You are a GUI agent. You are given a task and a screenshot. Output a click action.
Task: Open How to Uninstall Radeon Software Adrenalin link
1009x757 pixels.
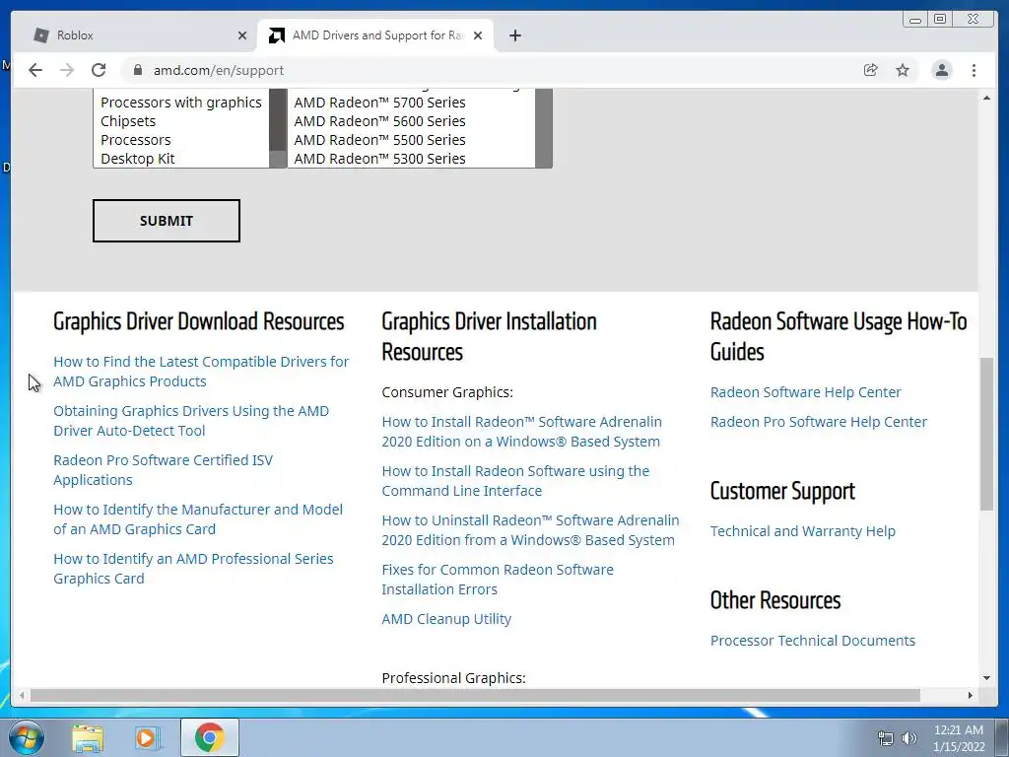click(x=530, y=530)
